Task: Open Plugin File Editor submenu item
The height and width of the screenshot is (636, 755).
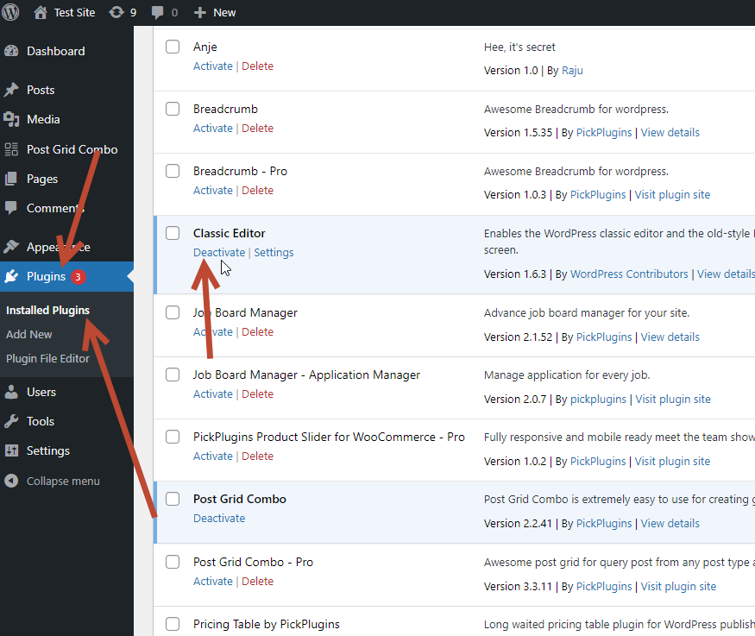Action: [47, 359]
